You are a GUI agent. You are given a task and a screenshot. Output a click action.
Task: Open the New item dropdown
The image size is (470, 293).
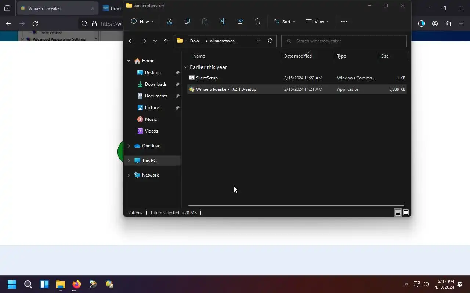(x=142, y=22)
